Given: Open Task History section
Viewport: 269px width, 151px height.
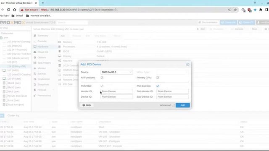Looking at the screenshot, I should click(44, 63).
